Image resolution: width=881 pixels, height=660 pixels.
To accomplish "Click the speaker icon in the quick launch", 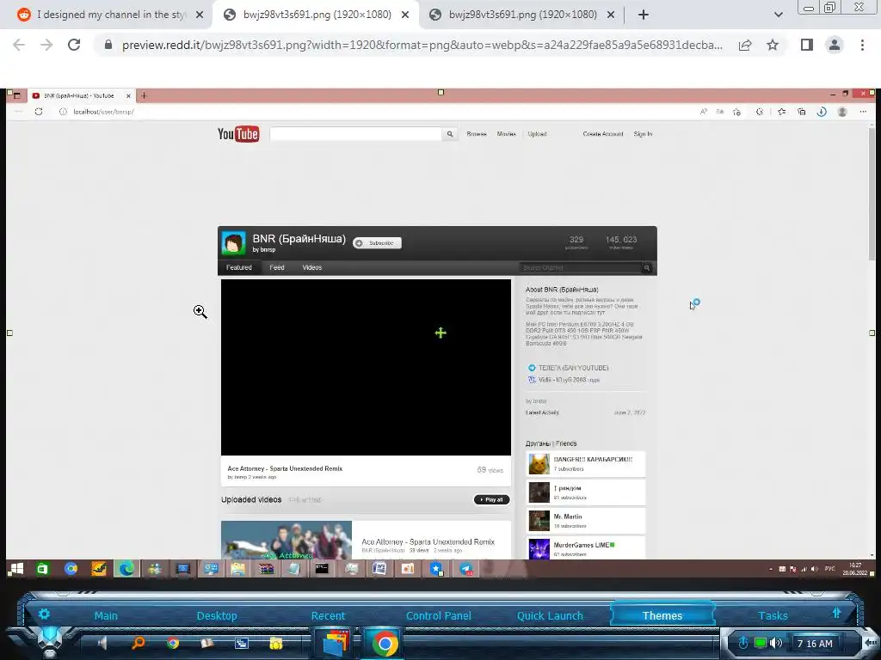I will point(102,643).
